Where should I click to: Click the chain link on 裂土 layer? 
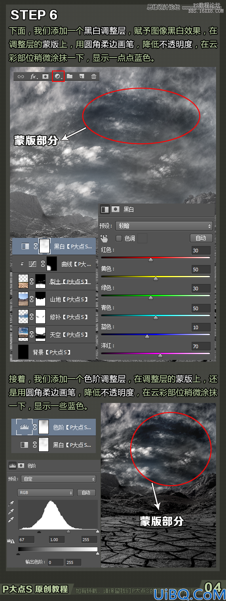(32, 281)
